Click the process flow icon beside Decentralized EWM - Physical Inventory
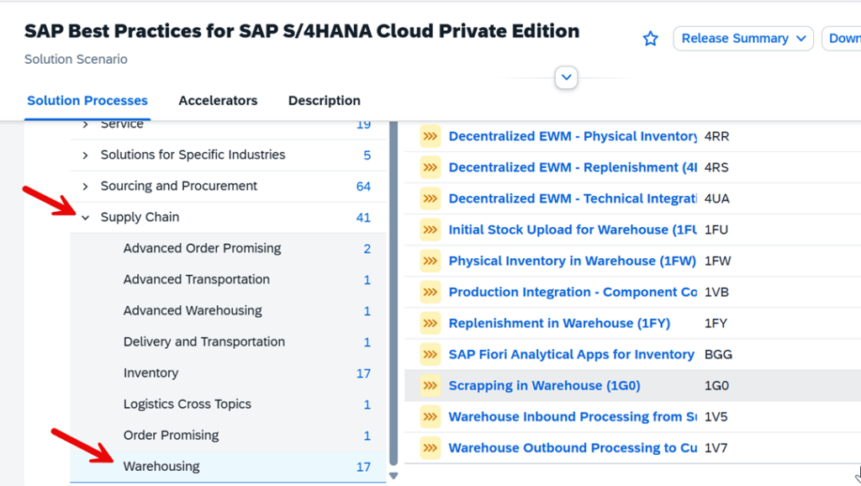 [430, 136]
